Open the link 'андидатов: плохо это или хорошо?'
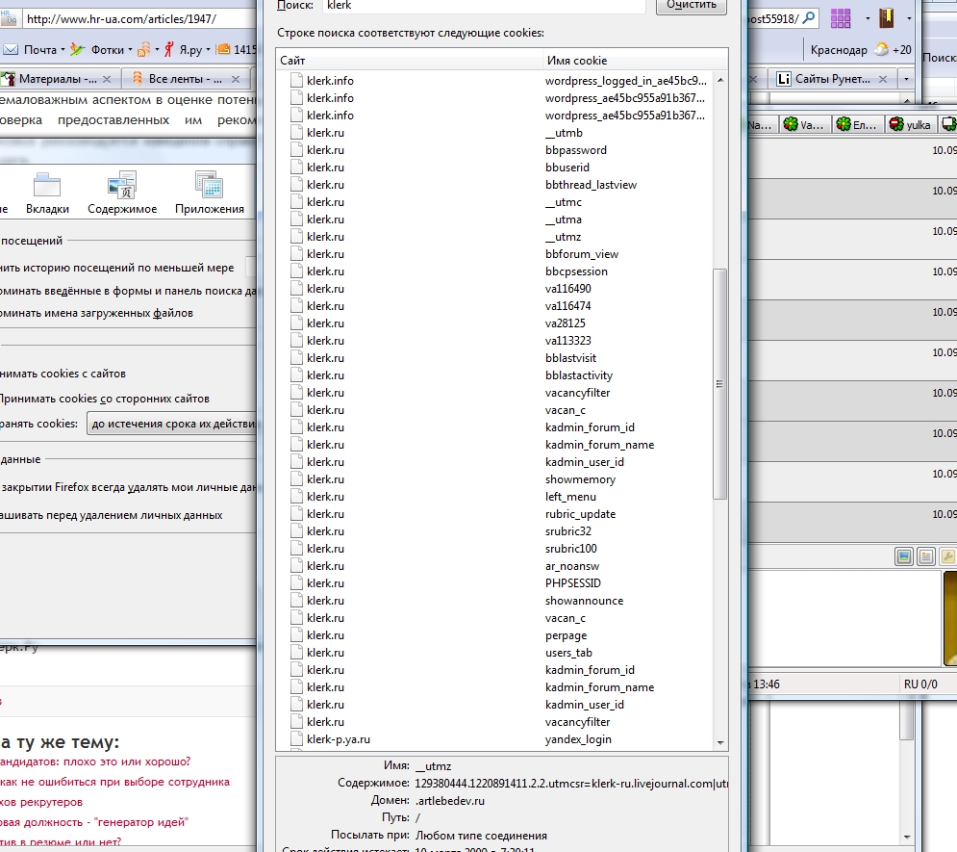Screen dimensions: 957x852 point(95,762)
